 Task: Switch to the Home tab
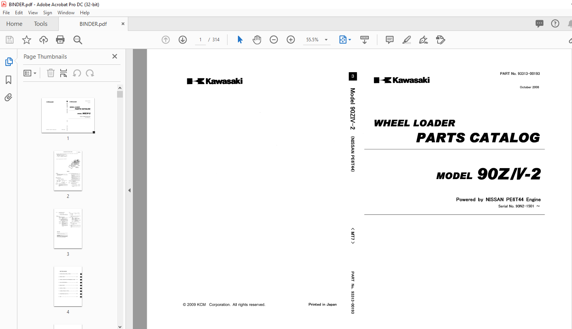pos(14,24)
